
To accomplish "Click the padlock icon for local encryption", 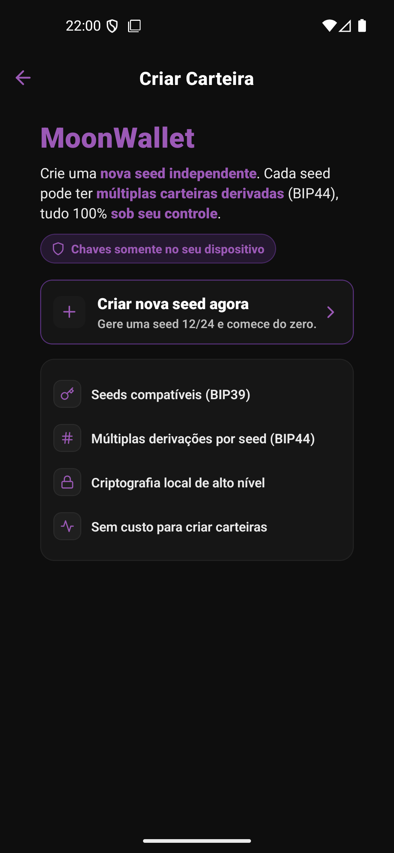I will tap(67, 482).
